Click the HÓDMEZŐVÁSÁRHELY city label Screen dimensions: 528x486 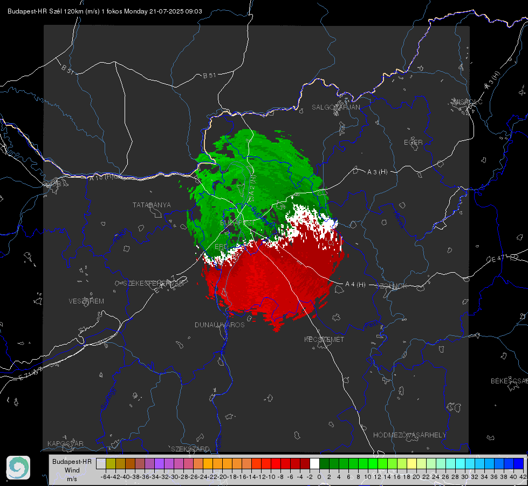click(409, 435)
